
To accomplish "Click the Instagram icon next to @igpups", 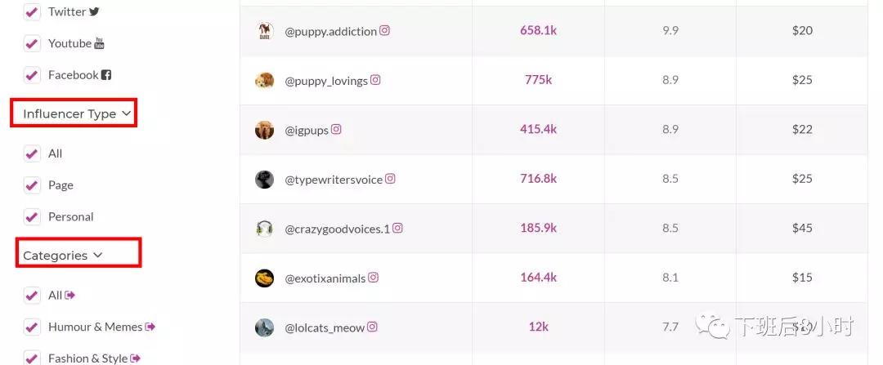I will (x=336, y=129).
